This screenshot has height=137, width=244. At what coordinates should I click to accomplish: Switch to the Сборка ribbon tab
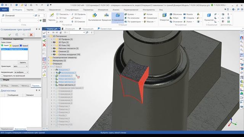41,10
